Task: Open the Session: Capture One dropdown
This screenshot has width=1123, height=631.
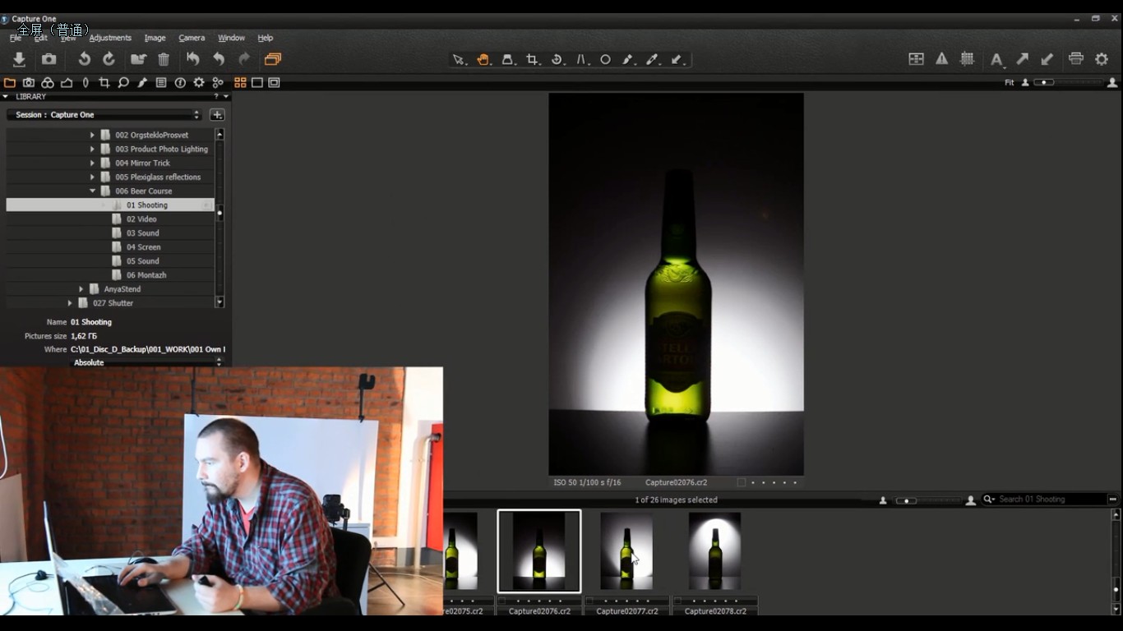Action: pos(104,115)
